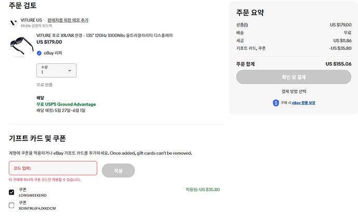The width and height of the screenshot is (358, 218).
Task: Click the eBay Money Back Guarantee shield icon
Action: (276, 103)
